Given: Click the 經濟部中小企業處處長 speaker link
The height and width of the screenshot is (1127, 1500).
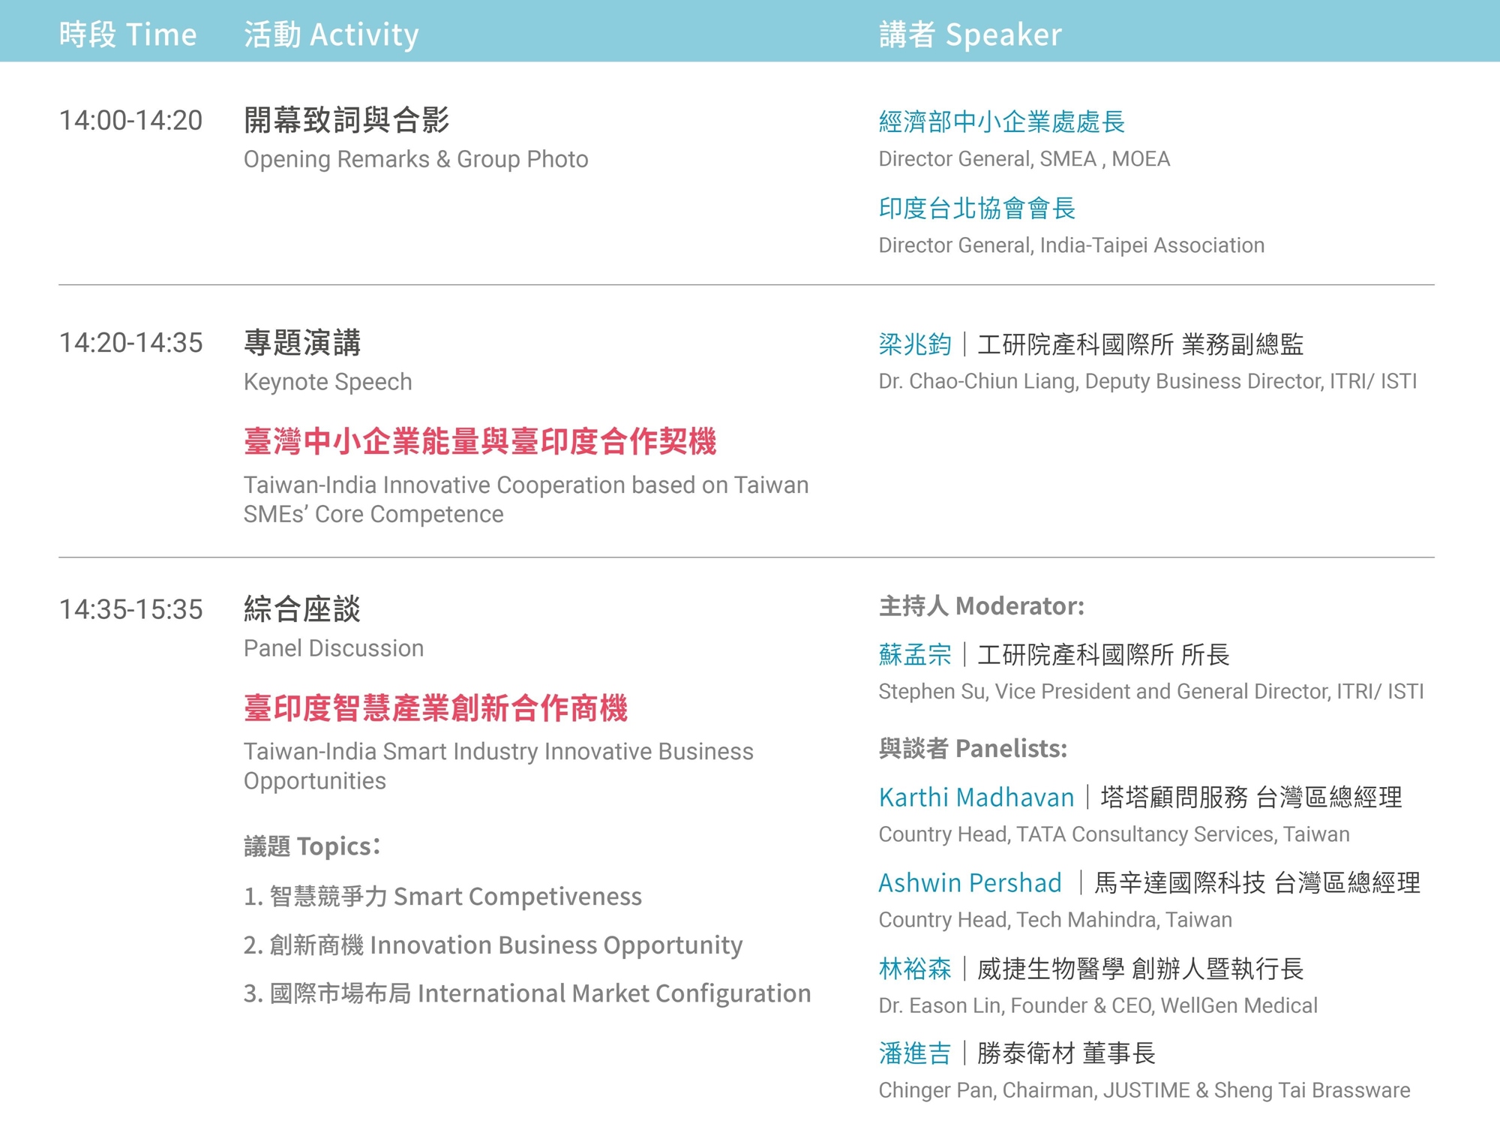Looking at the screenshot, I should tap(1001, 122).
